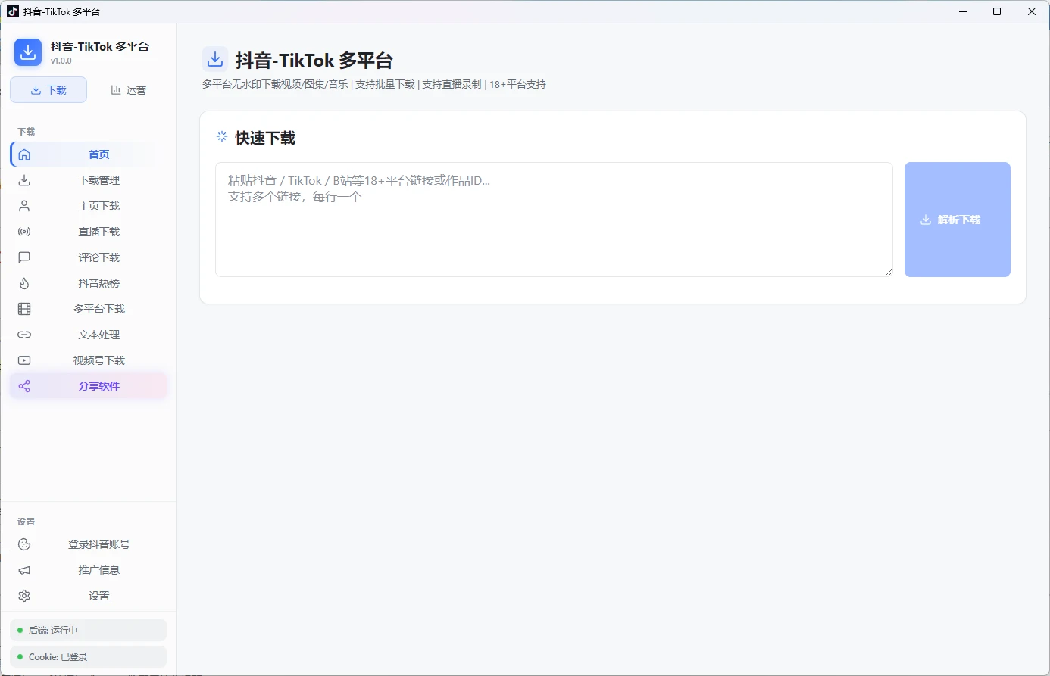Click the Cookie: 已登录 status indicator
The height and width of the screenshot is (676, 1050).
click(88, 656)
